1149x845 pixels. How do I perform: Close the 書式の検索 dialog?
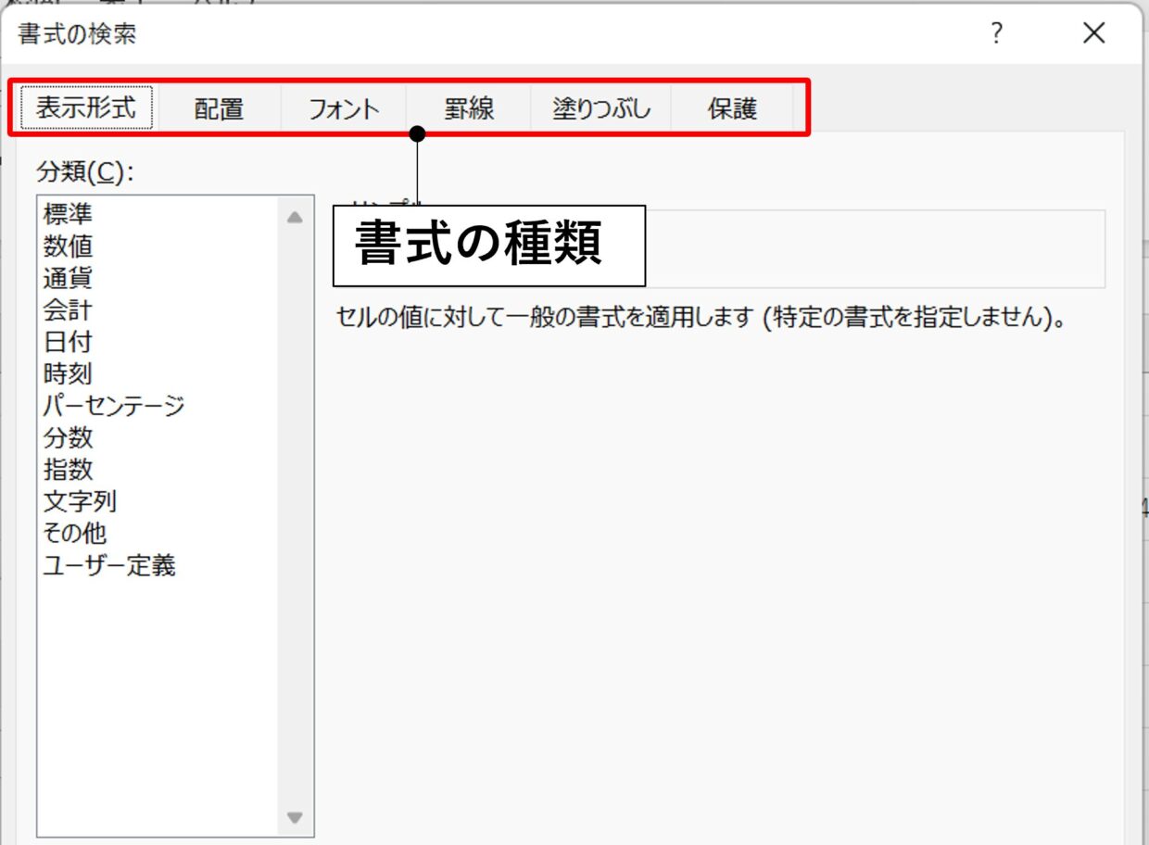coord(1094,34)
